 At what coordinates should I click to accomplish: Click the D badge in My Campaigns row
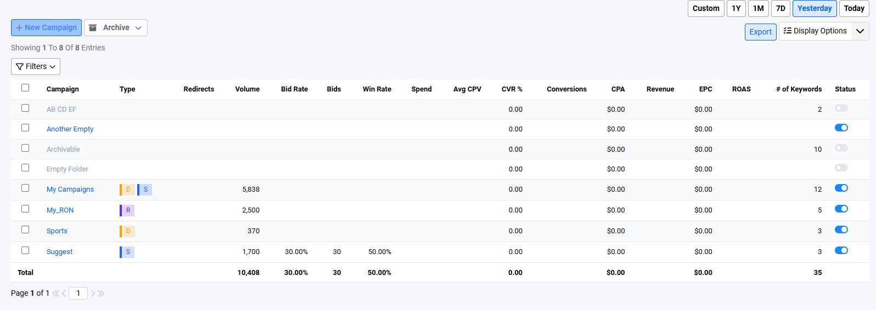pos(127,190)
